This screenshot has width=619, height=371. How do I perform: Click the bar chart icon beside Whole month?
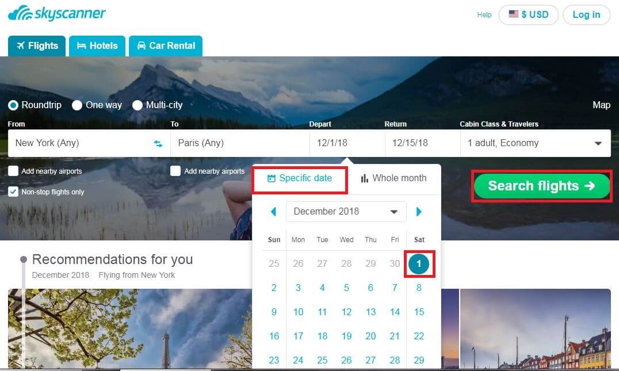[364, 178]
